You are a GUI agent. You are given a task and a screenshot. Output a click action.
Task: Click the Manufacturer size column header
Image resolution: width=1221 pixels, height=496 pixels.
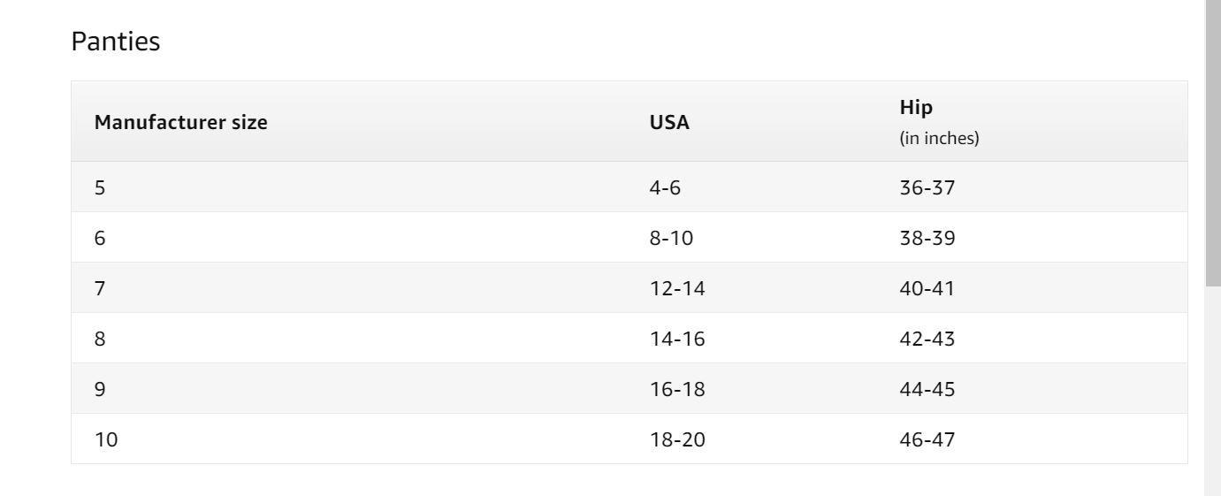[180, 123]
